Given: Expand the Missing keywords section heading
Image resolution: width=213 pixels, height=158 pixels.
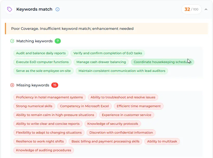Looking at the screenshot, I should pos(33,85).
